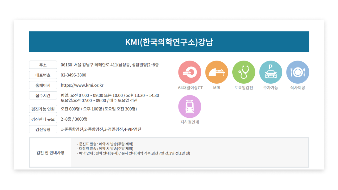Click the 검진유형 label box

click(x=43, y=129)
